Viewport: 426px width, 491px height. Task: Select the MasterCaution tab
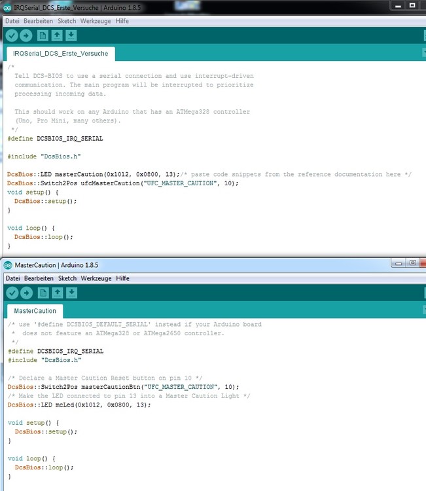(x=35, y=311)
